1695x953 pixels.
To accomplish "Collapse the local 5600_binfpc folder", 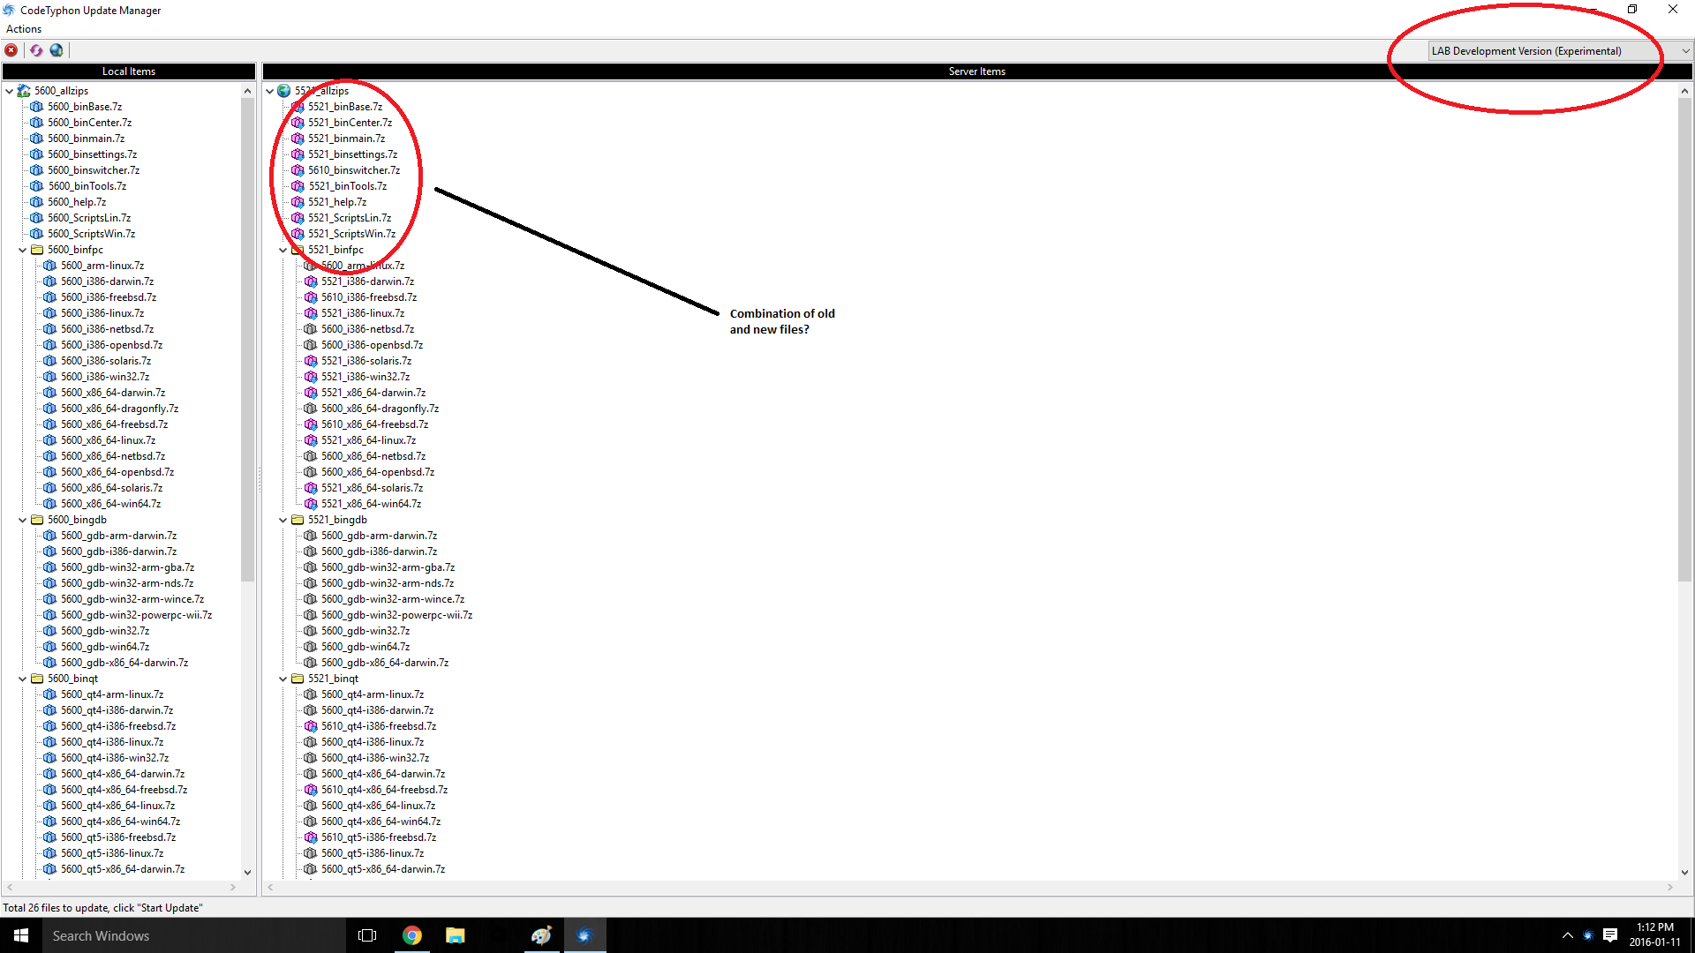I will click(x=22, y=250).
